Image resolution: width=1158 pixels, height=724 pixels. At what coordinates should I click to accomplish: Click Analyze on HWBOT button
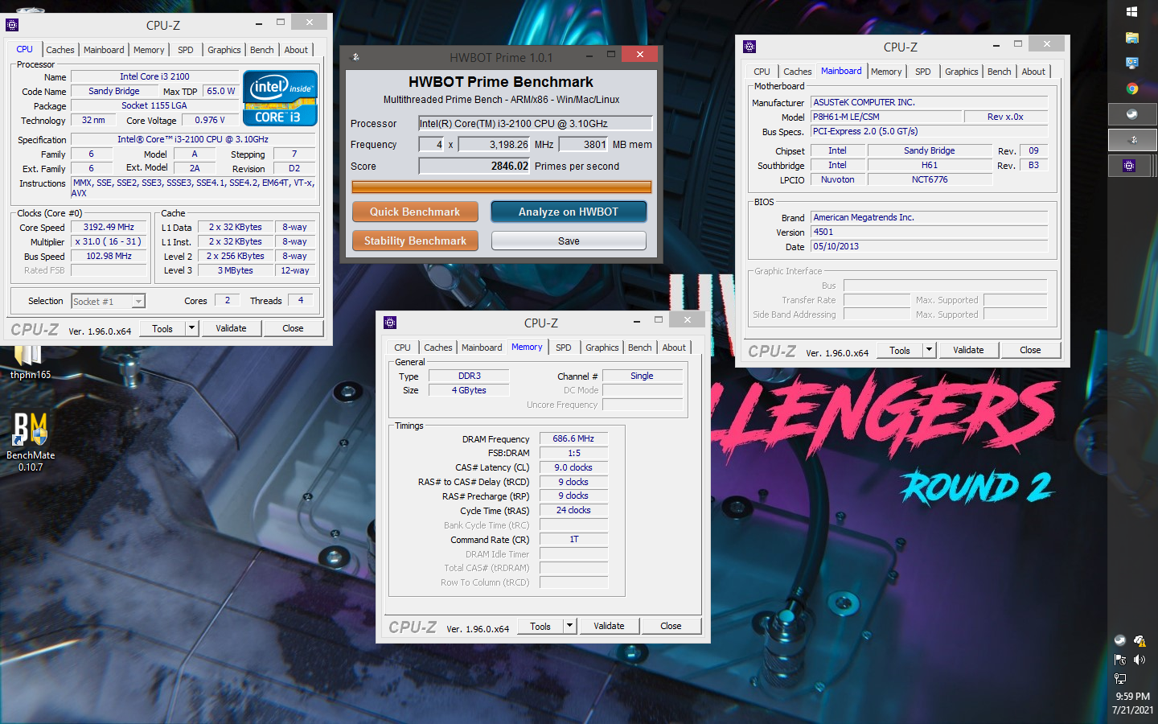coord(569,212)
